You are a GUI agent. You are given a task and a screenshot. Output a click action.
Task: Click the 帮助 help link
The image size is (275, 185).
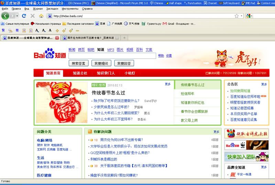(x=161, y=56)
